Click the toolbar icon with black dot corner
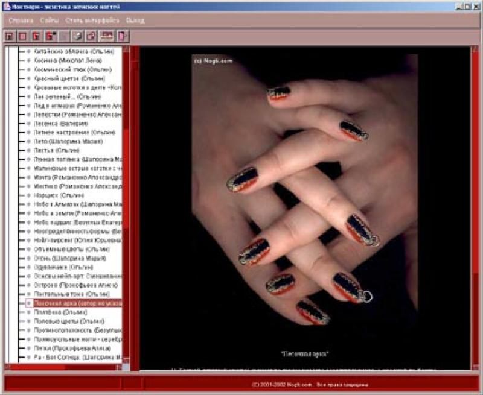The image size is (483, 395). (x=50, y=36)
